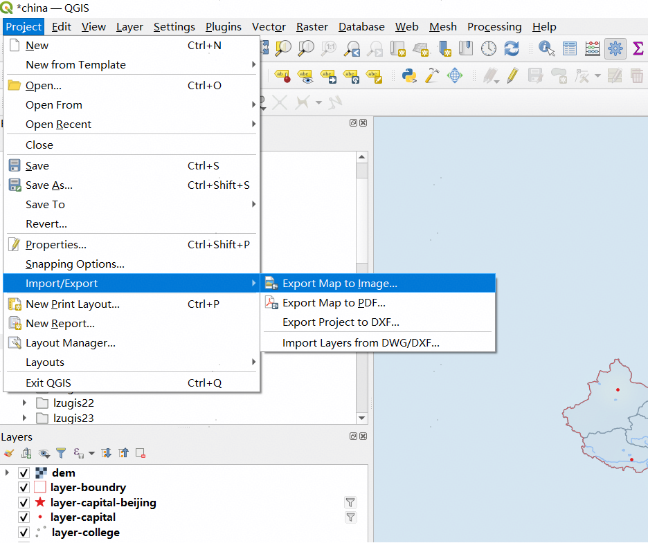The image size is (648, 543).
Task: Open the New Print Layout entry
Action: (x=73, y=304)
